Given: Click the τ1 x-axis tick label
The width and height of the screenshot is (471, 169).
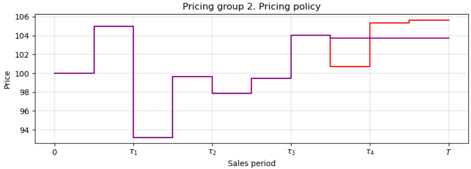Looking at the screenshot, I should pyautogui.click(x=133, y=152).
